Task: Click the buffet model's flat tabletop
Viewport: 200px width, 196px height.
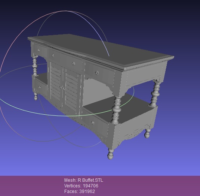Action: (101, 51)
